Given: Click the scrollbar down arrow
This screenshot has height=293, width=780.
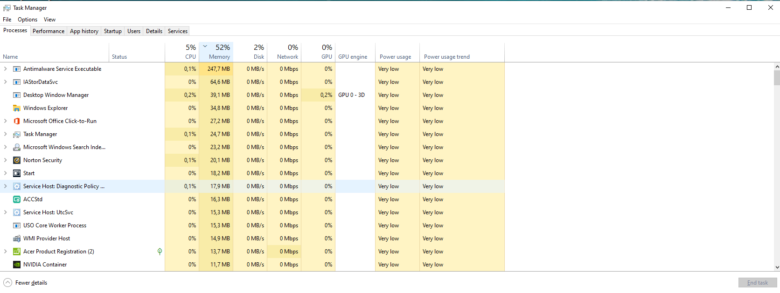Looking at the screenshot, I should click(777, 267).
